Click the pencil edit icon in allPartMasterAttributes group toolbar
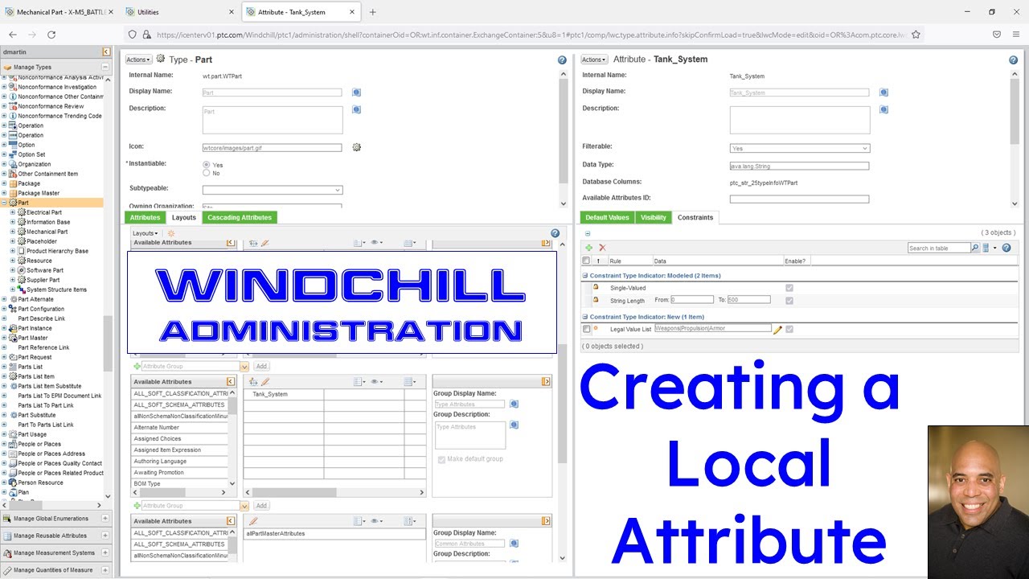The height and width of the screenshot is (579, 1029). [x=253, y=521]
